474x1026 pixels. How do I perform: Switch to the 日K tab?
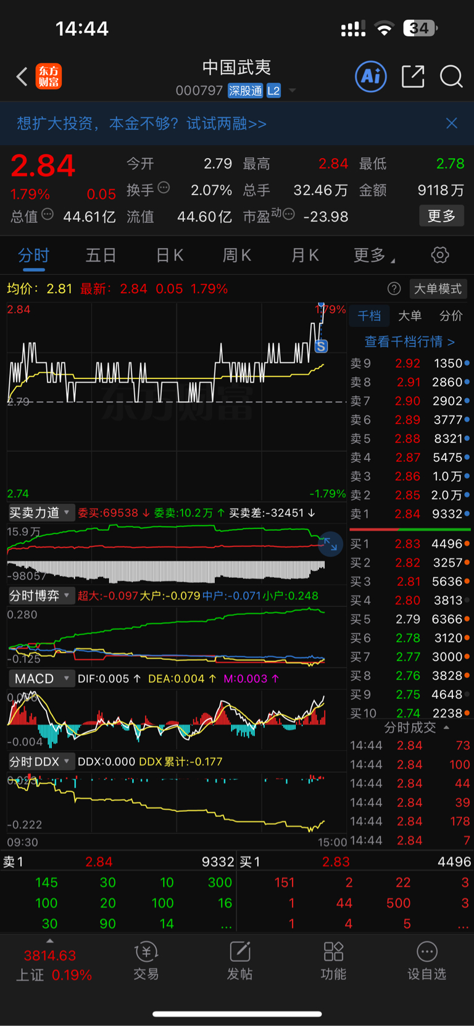coord(170,256)
